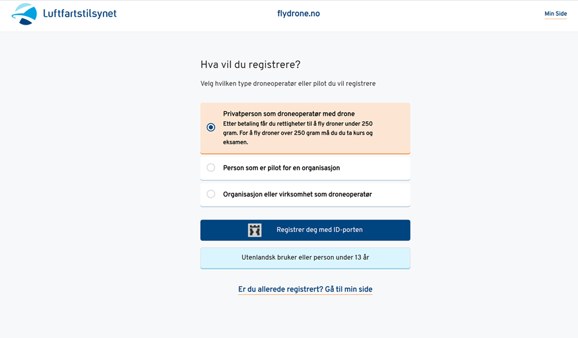The width and height of the screenshot is (578, 338).
Task: Select the Privatperson som droneoperatør radio button
Action: (211, 127)
